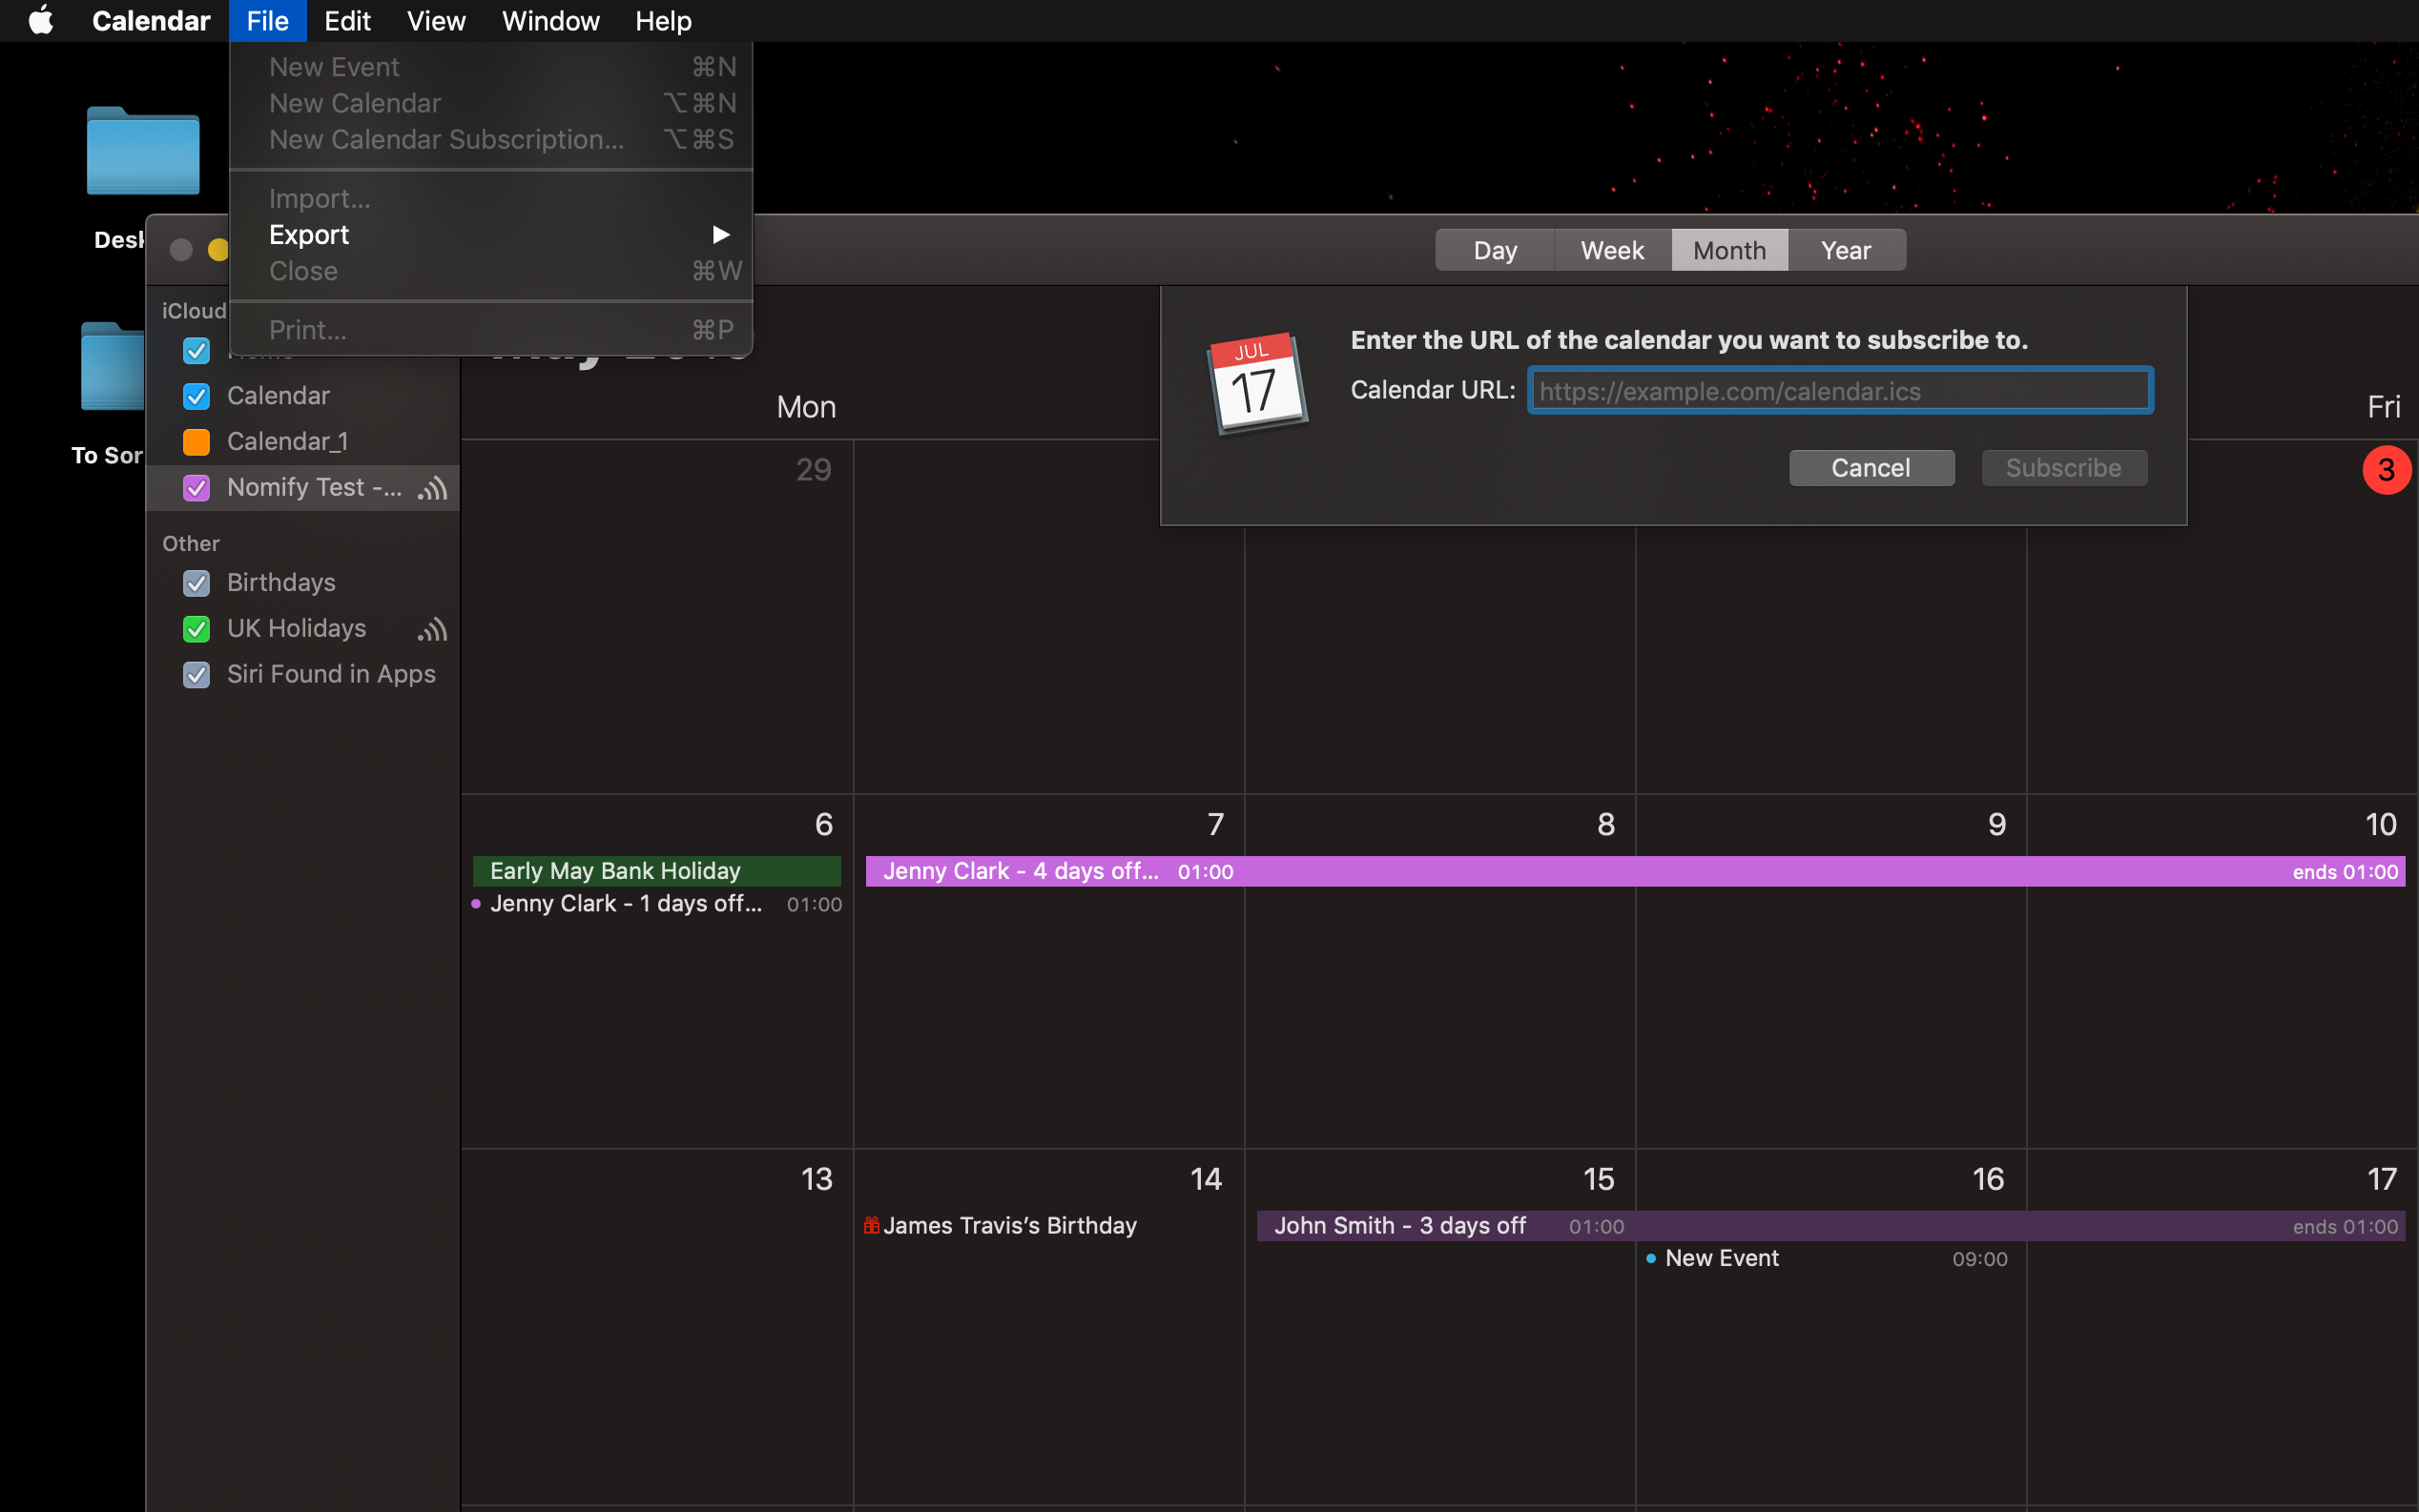Open the Desktop folder icon
The image size is (2419, 1512).
143,150
